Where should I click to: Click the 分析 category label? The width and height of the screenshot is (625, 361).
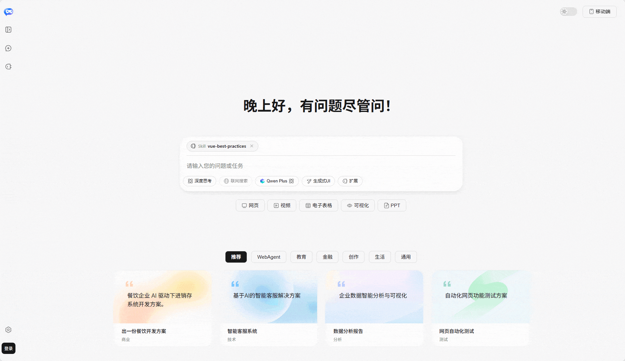(337, 339)
